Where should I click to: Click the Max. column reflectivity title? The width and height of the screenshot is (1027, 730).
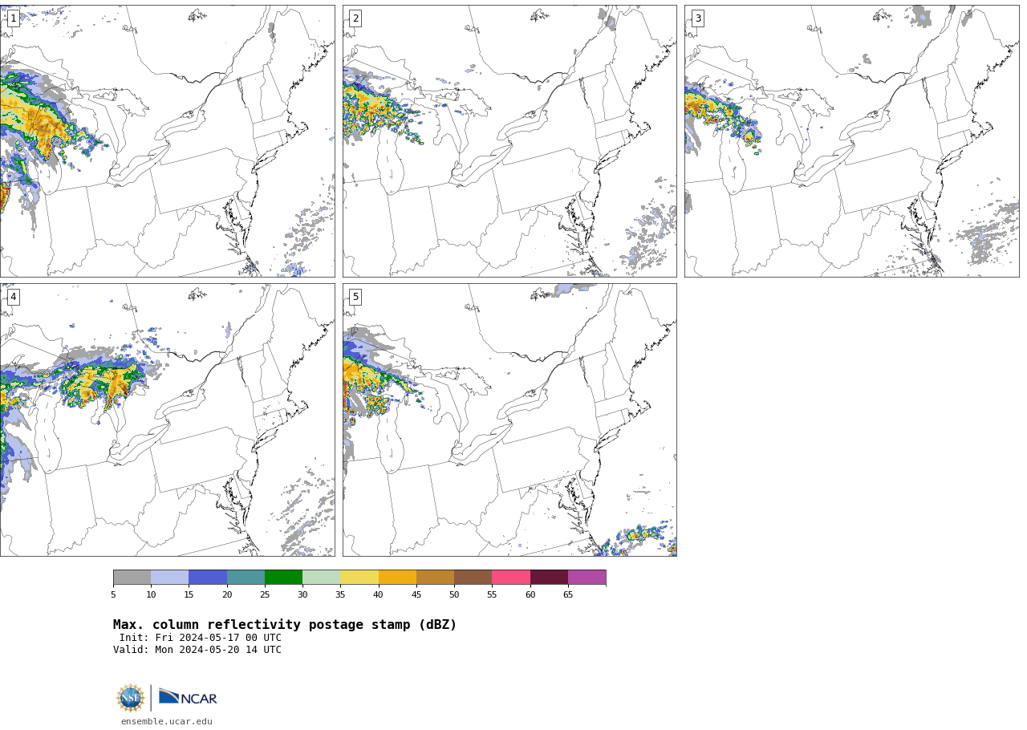pos(285,625)
